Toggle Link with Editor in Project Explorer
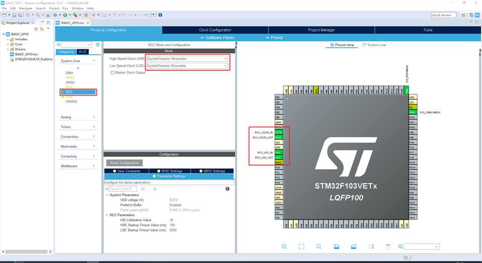 tap(42, 29)
